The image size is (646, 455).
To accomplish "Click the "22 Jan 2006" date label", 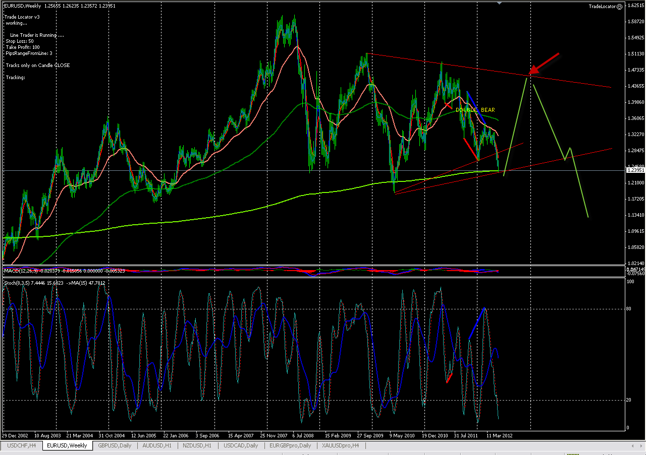I will pos(176,435).
